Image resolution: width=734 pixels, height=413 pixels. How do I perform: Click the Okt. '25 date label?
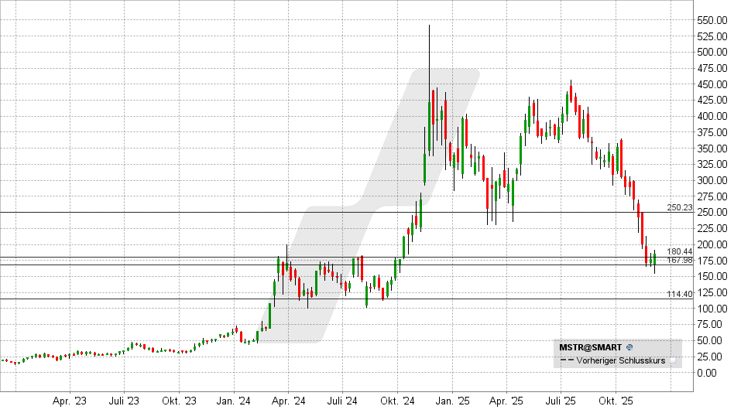[616, 401]
